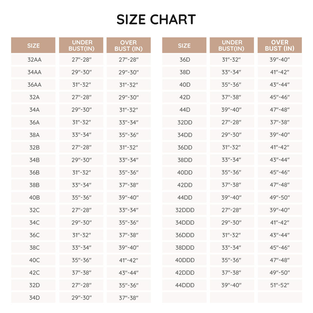Select the 38B size cell

click(33, 185)
